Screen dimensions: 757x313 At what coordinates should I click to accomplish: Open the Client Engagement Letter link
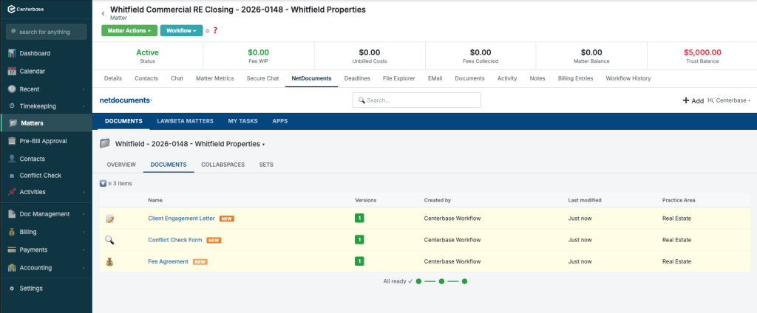tap(181, 219)
